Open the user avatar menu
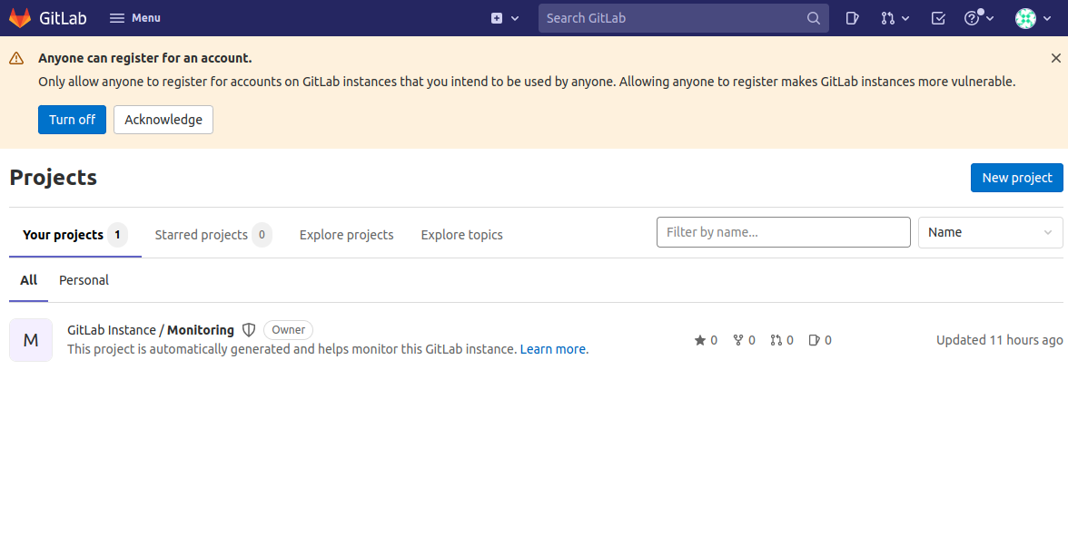1068x535 pixels. [x=1033, y=18]
